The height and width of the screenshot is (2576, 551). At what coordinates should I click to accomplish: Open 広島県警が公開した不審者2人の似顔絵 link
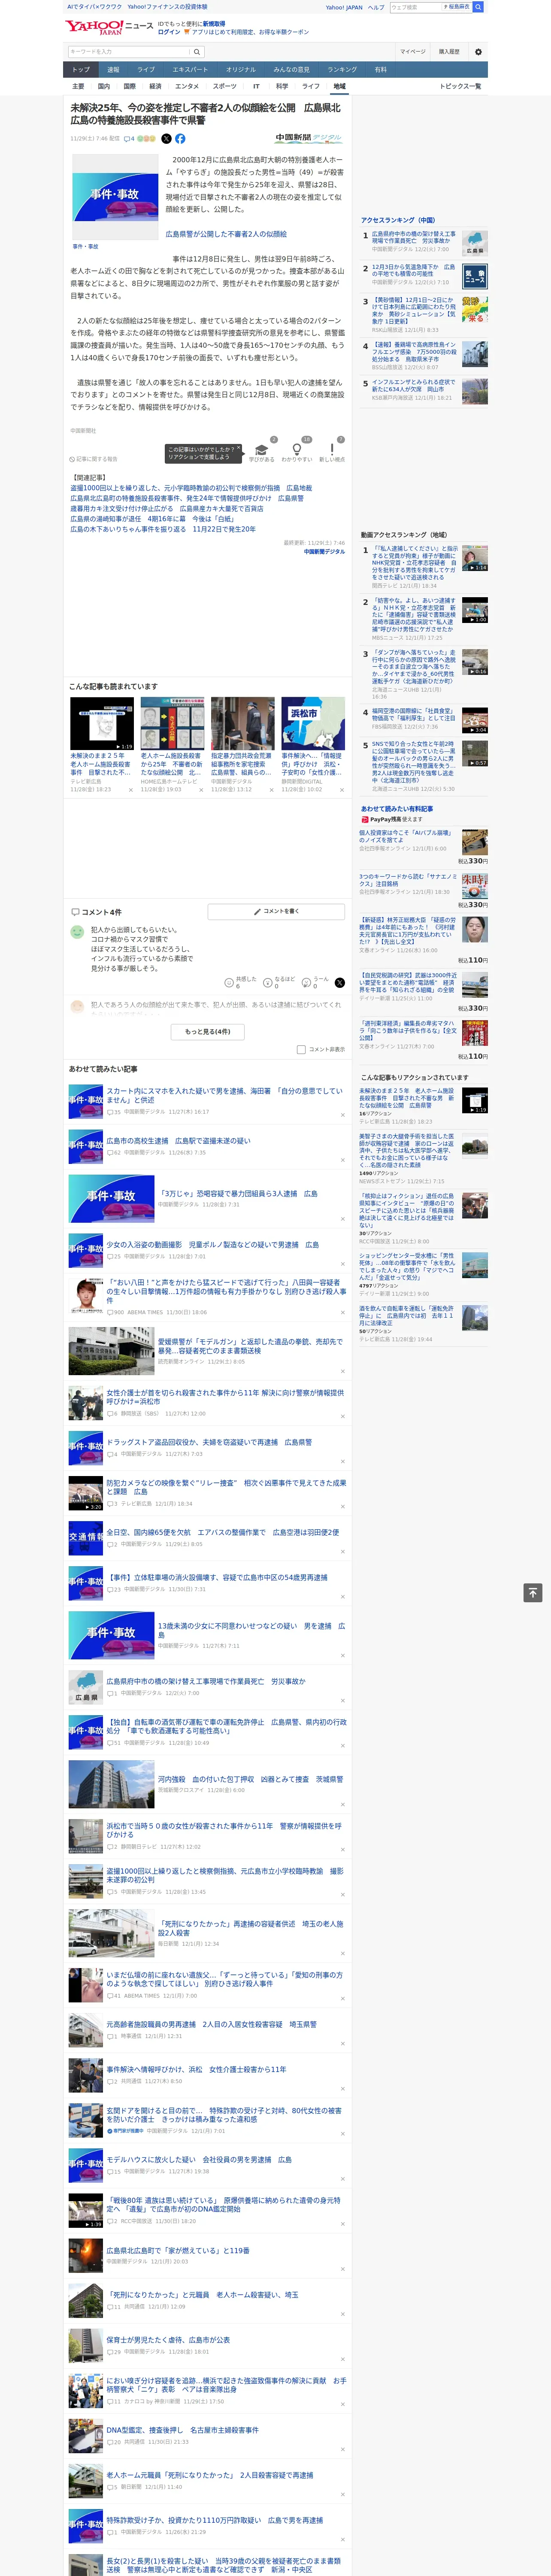pyautogui.click(x=226, y=234)
